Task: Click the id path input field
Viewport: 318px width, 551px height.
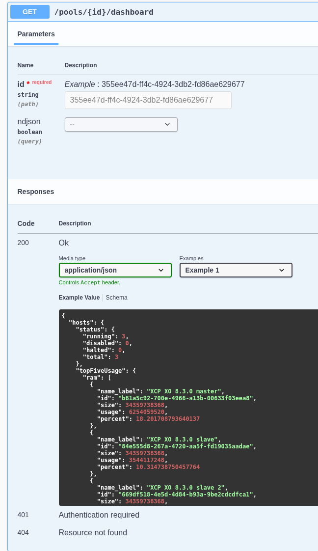Action: (148, 100)
